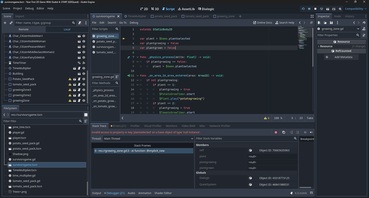Image resolution: width=369 pixels, height=198 pixels.
Task: Enable Movie Maker mode
Action: tap(340, 9)
